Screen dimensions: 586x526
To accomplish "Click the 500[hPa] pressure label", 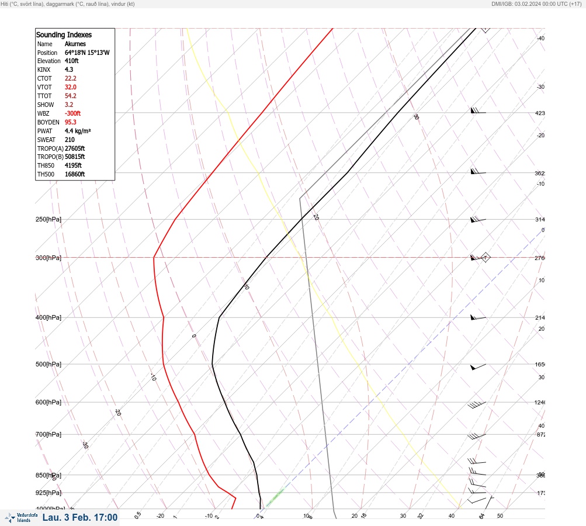I will click(48, 364).
